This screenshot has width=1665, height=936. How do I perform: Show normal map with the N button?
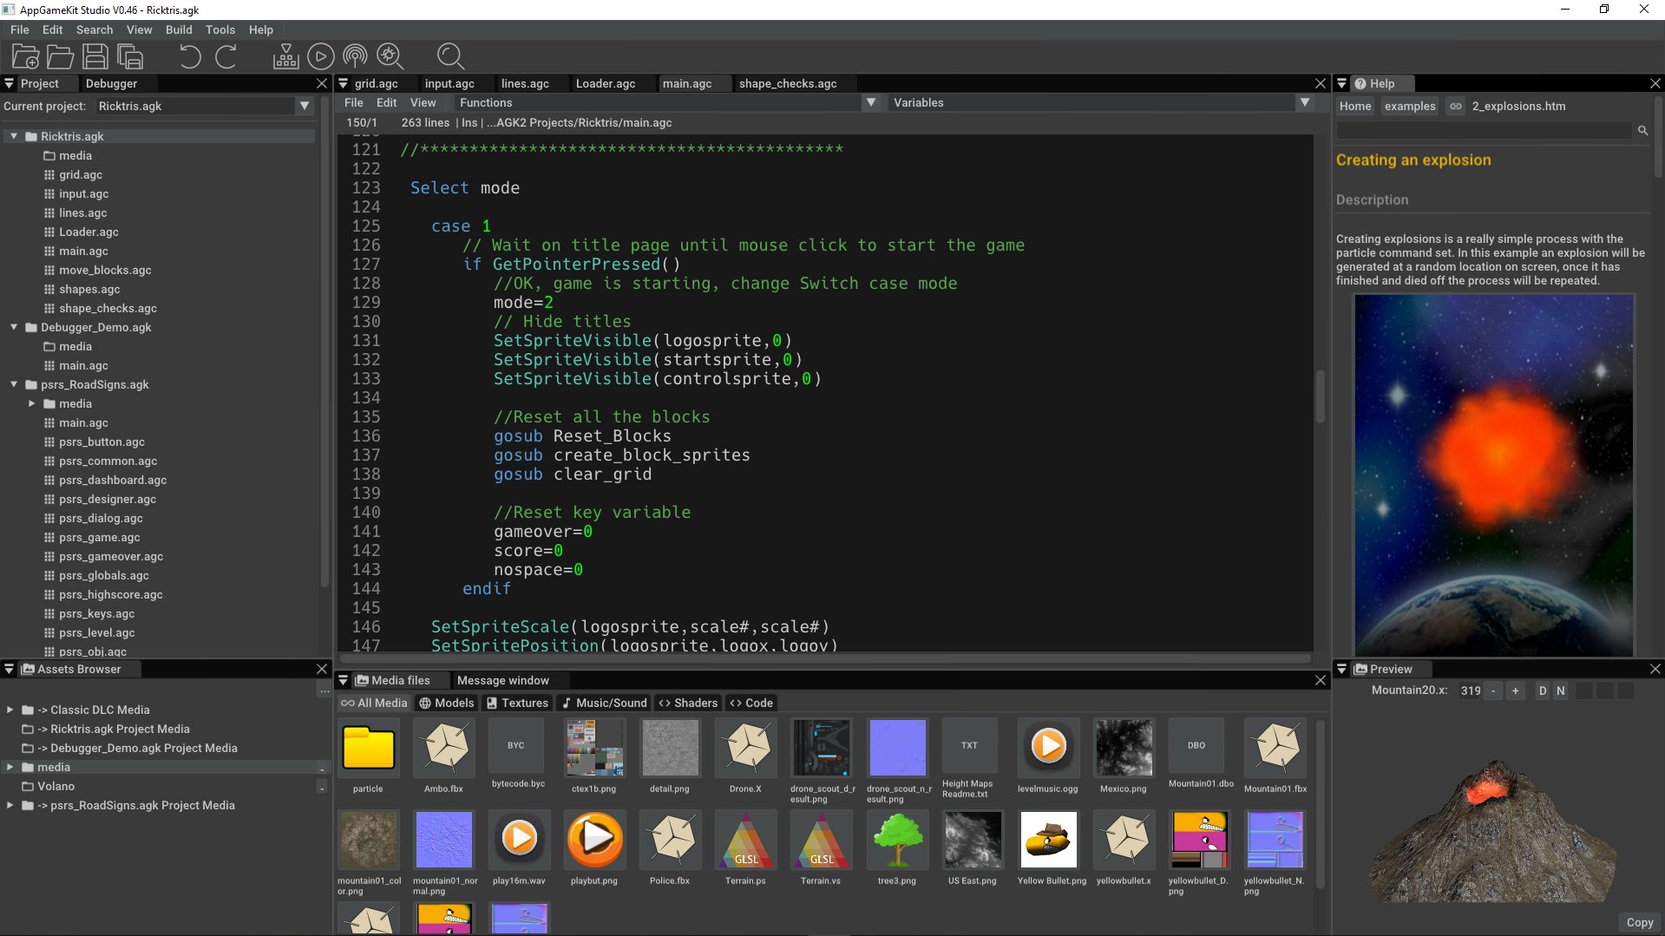tap(1560, 691)
